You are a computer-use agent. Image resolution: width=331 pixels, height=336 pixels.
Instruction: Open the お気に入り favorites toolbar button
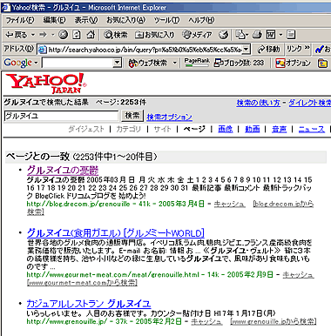click(154, 35)
